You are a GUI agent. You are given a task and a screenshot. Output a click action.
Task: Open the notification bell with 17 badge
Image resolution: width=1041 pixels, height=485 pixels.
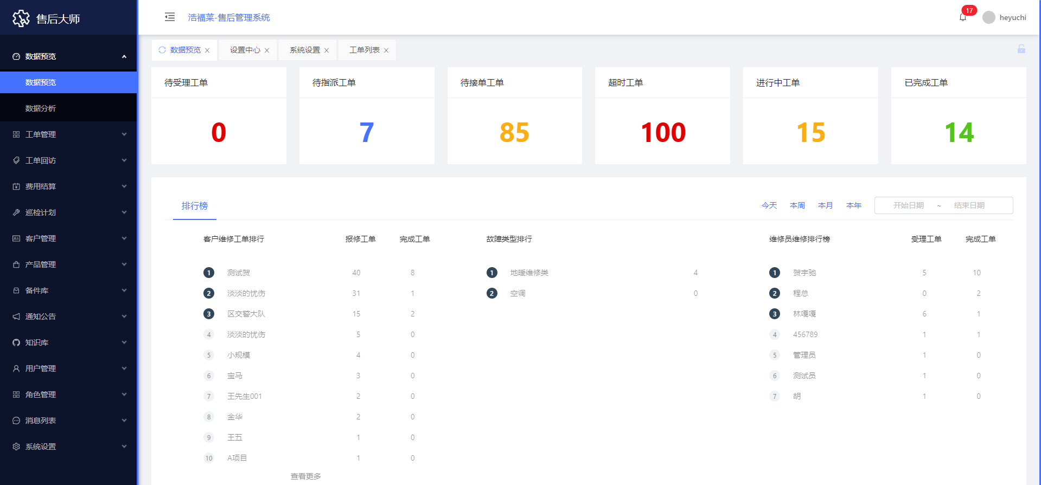963,17
